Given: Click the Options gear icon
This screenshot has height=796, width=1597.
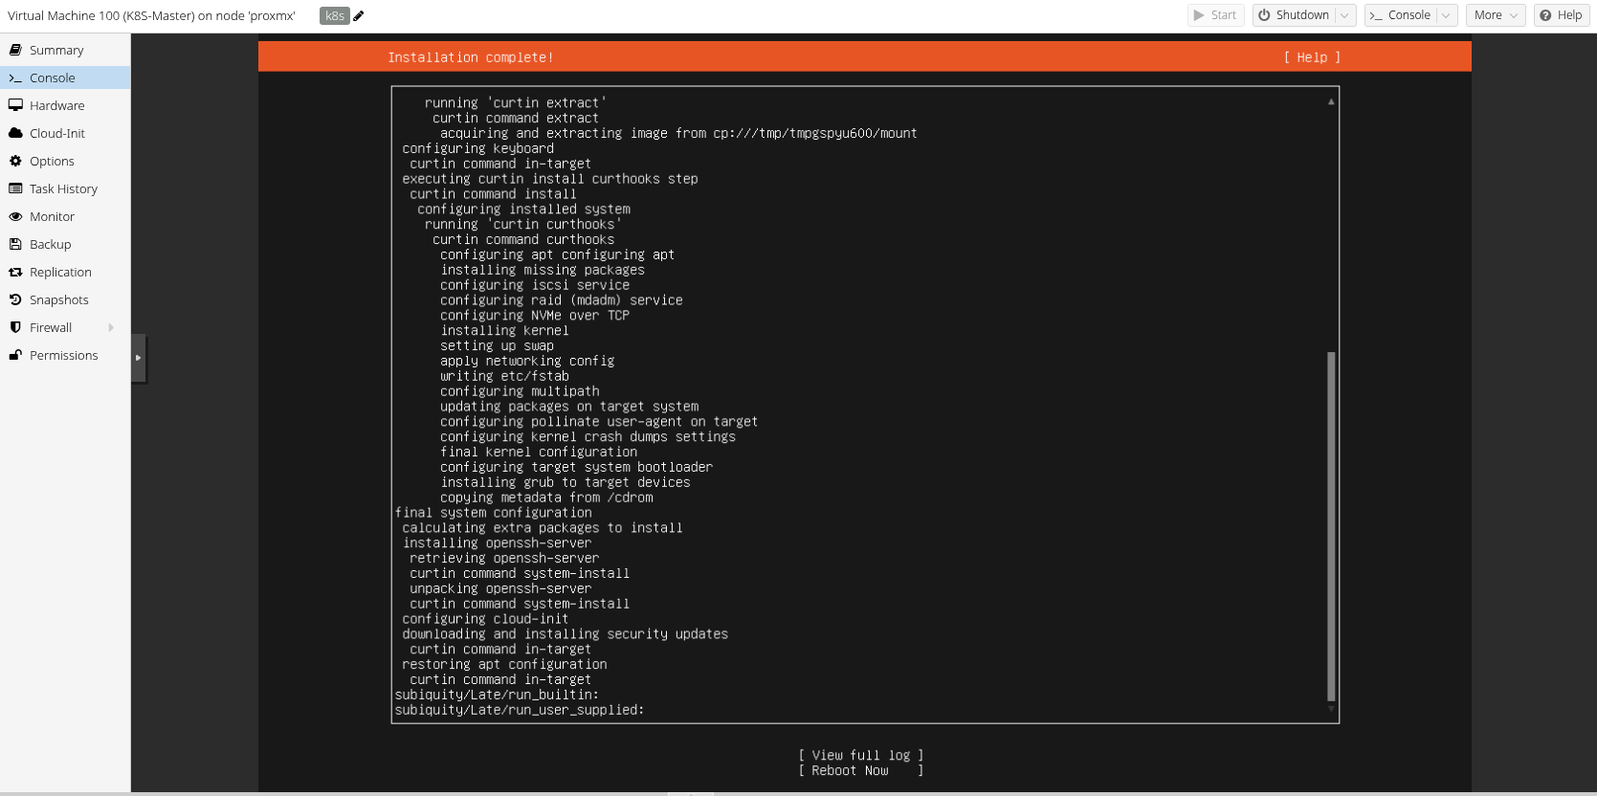Looking at the screenshot, I should point(15,161).
